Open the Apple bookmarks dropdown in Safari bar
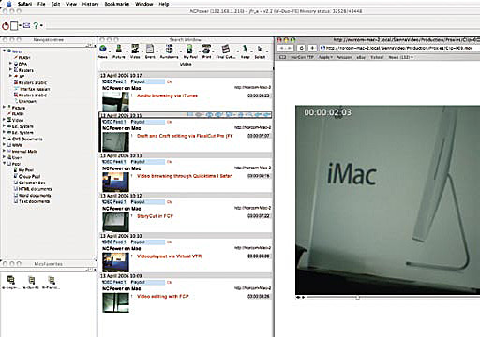The width and height of the screenshot is (480, 337). click(x=325, y=57)
